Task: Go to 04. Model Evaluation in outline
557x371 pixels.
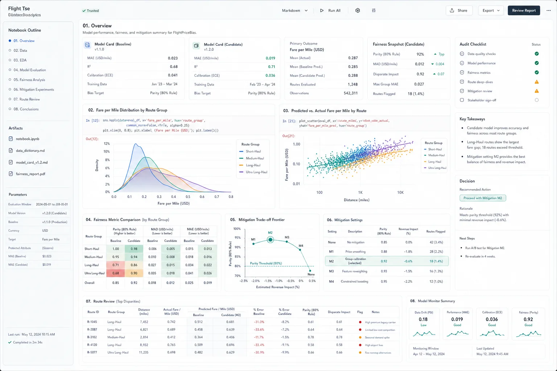Action: (x=30, y=70)
